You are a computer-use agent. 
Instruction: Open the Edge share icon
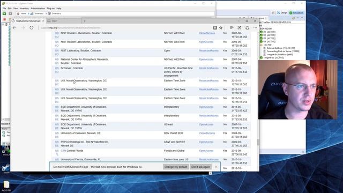248,28
